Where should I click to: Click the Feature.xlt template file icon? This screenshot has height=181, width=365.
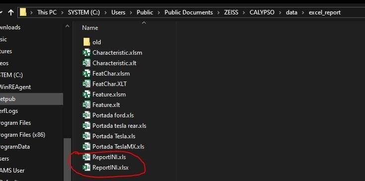87,105
